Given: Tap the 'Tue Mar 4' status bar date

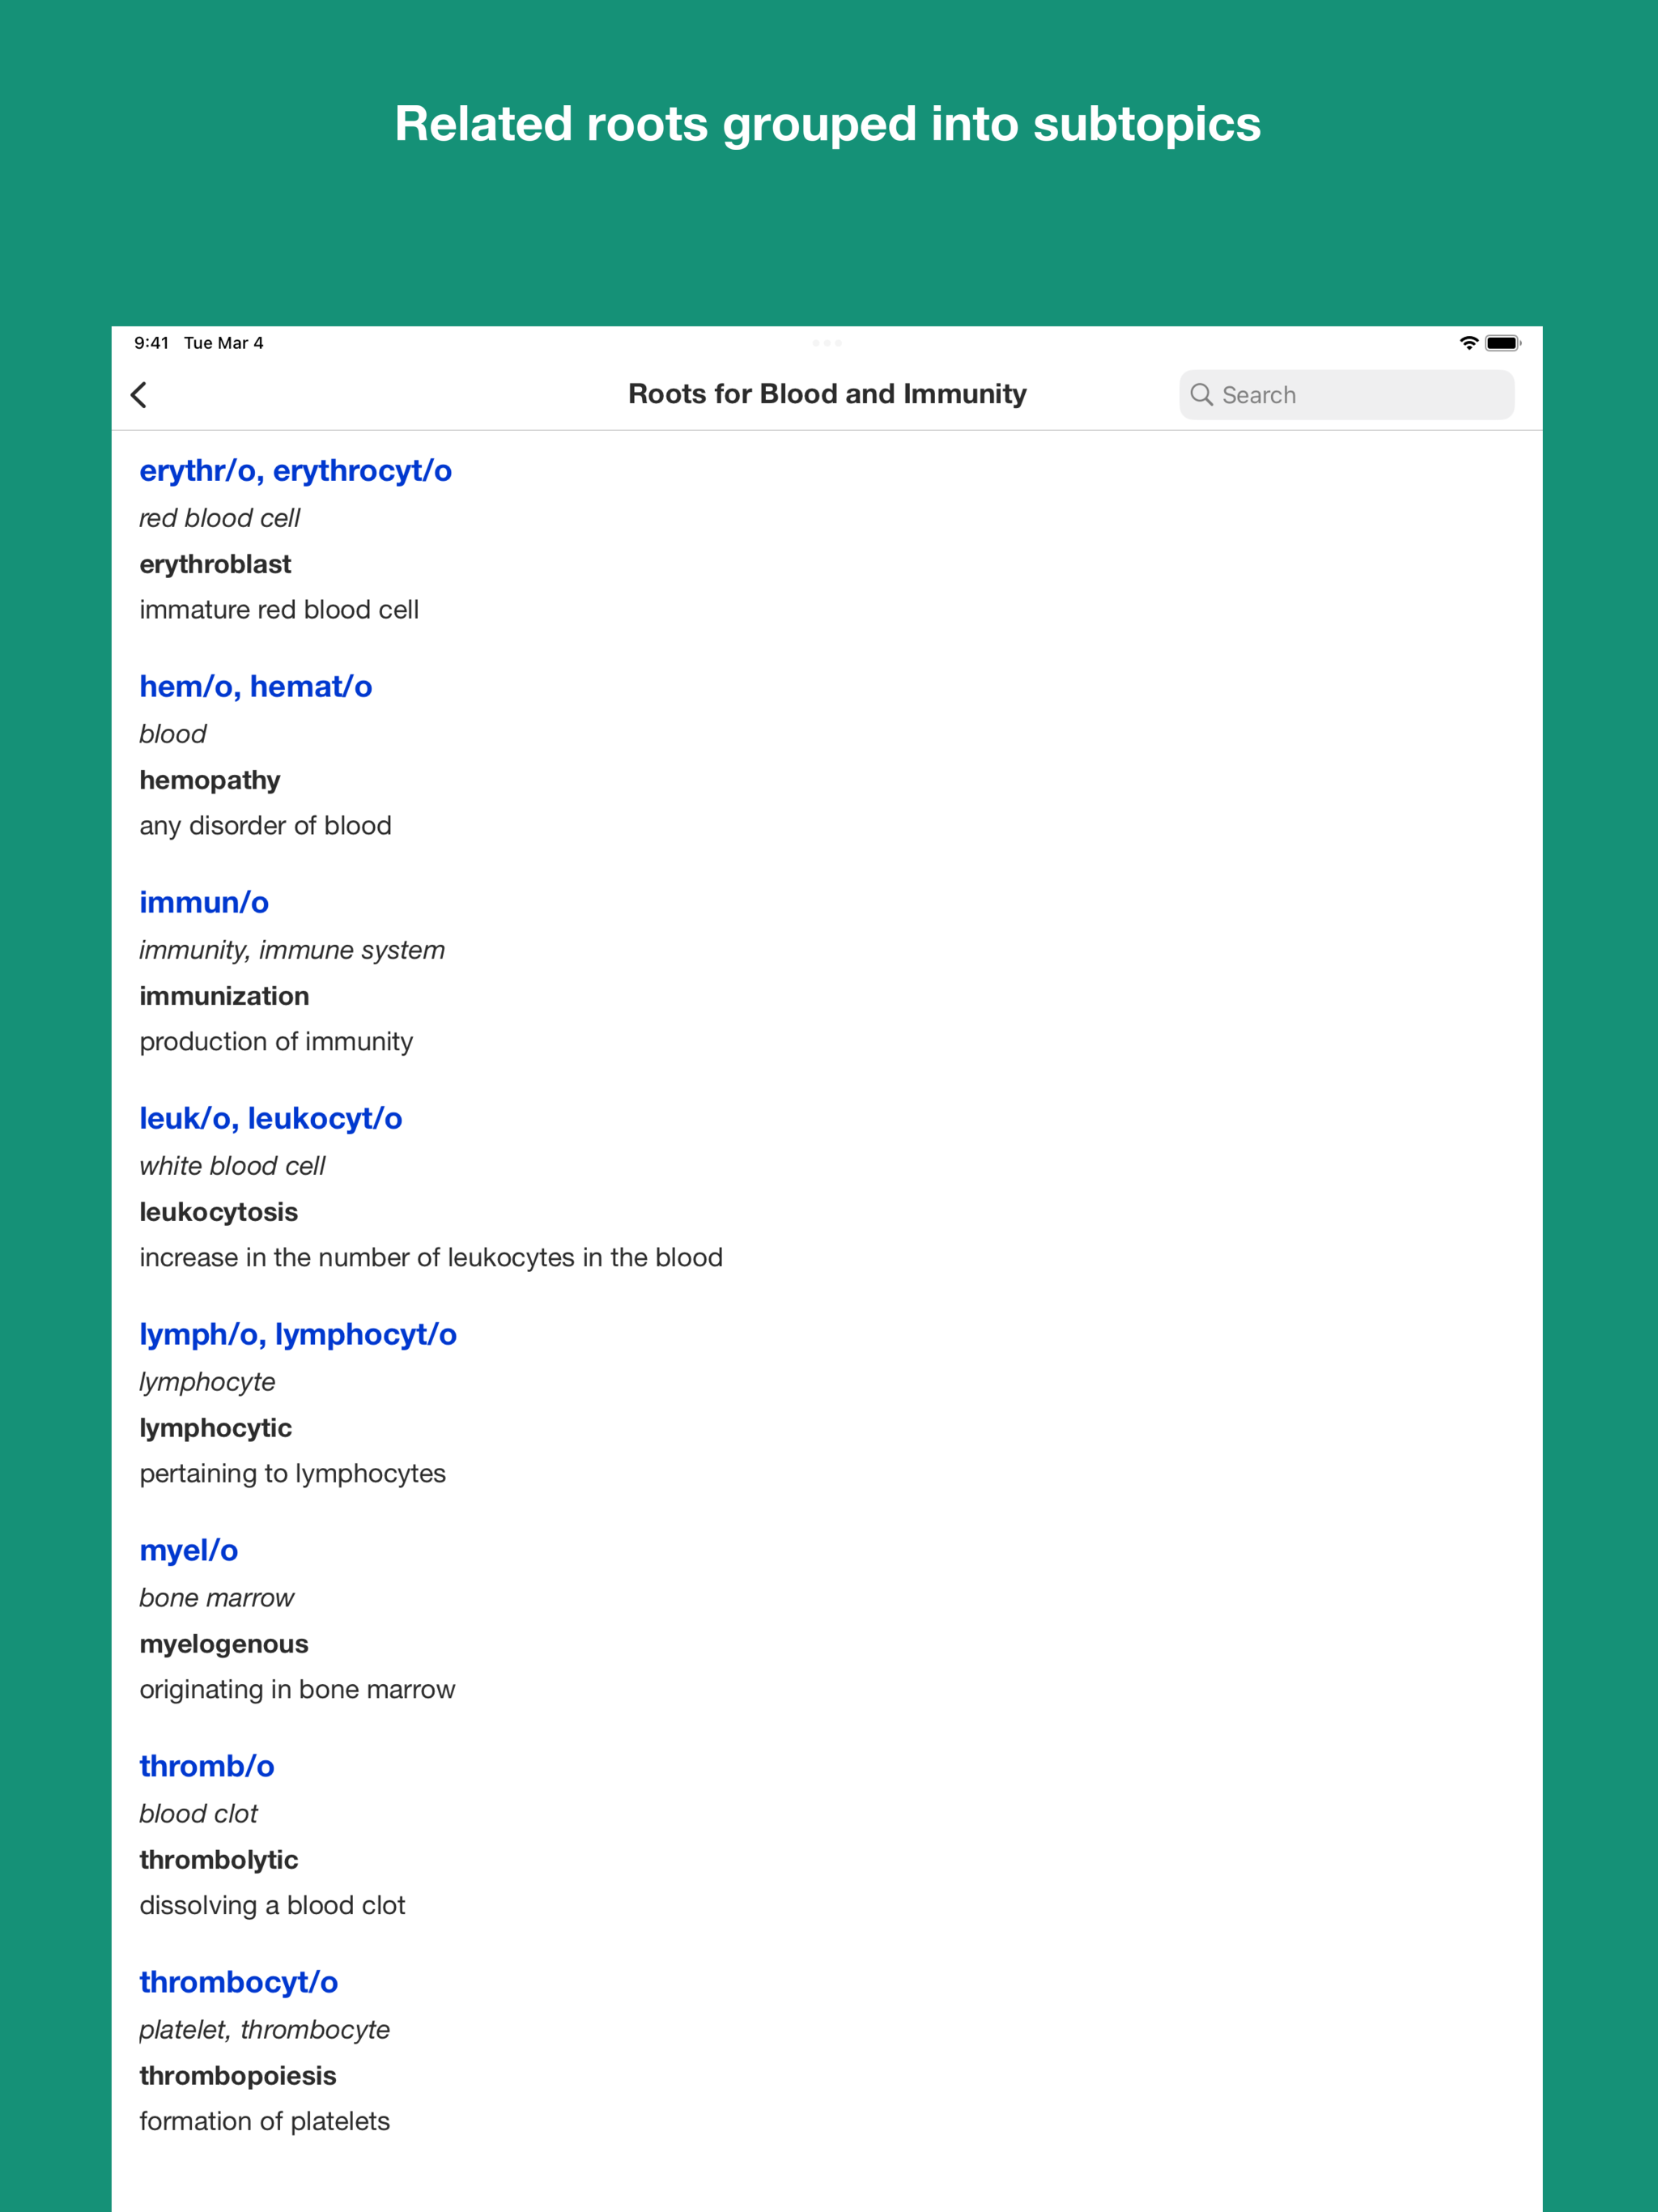Looking at the screenshot, I should coord(223,343).
